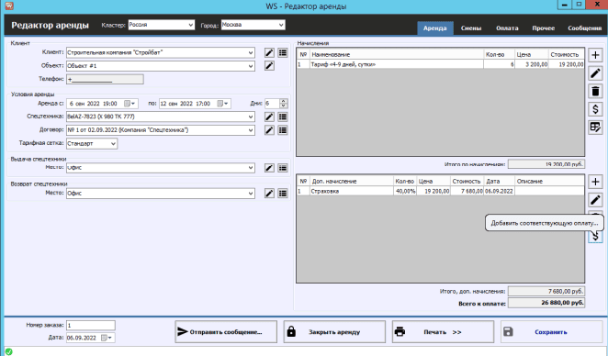Click the Наименование column header
The height and width of the screenshot is (356, 608).
[x=396, y=55]
